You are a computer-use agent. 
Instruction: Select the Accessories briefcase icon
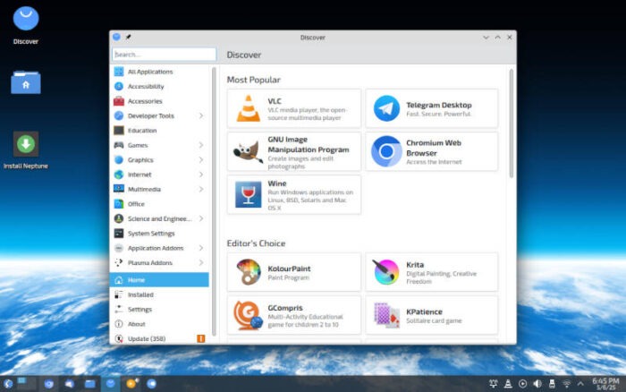tap(119, 101)
